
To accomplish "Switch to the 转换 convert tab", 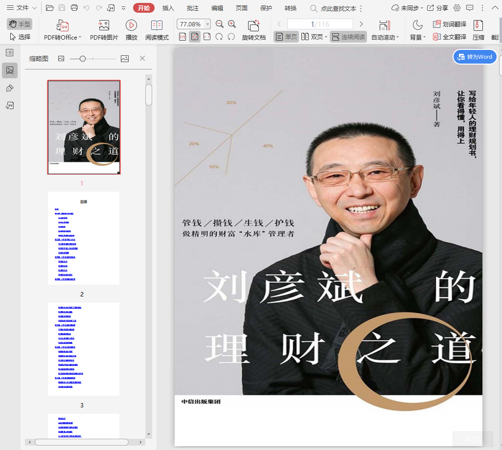I will pyautogui.click(x=291, y=8).
